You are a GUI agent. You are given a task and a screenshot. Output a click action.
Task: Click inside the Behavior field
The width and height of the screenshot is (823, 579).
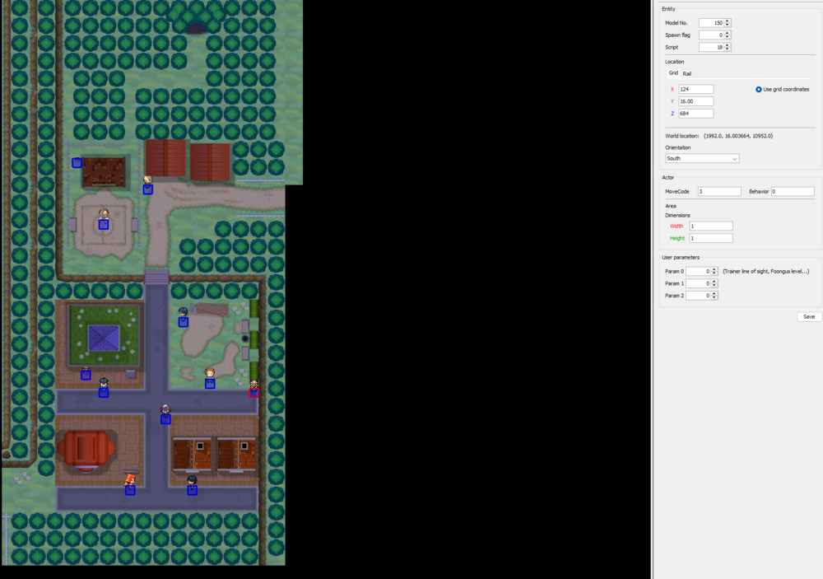point(792,191)
